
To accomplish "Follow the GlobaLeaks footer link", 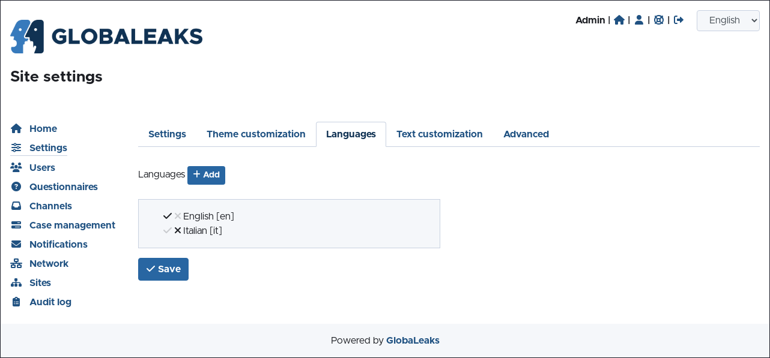I will coord(413,341).
